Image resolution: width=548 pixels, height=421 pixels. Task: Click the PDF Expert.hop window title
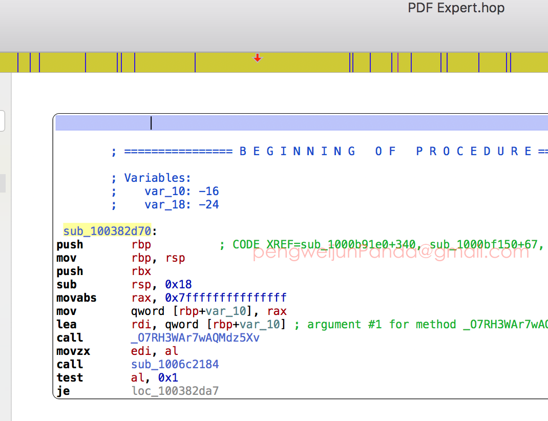(x=456, y=8)
